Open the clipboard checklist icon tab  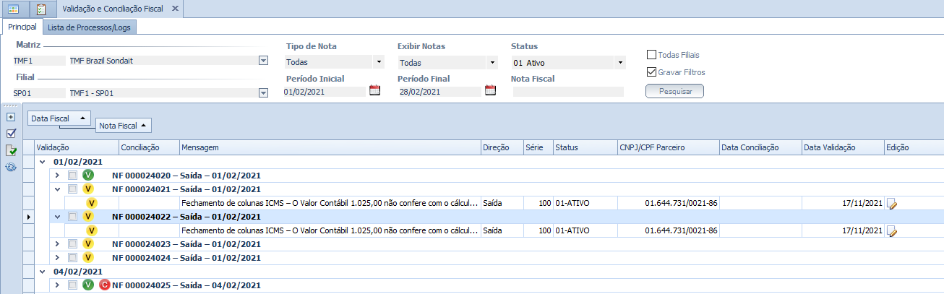[41, 9]
